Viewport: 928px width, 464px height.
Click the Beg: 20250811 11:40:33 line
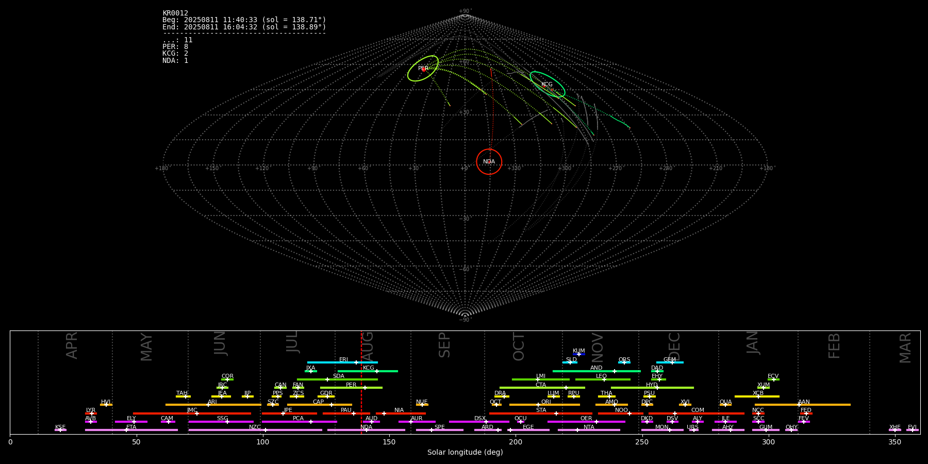click(244, 20)
